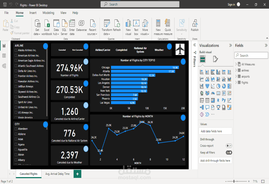
Task: Check United Air Lines Inc. filter
Action: click(16, 107)
